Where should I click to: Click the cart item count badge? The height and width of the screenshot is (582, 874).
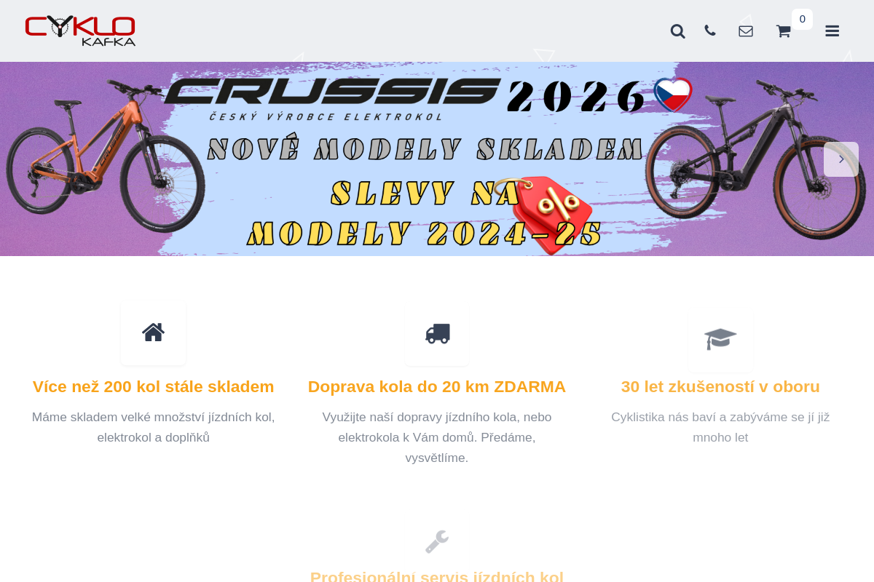tap(802, 19)
